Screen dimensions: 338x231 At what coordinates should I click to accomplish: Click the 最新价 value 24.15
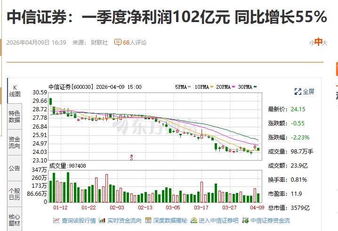(298, 109)
